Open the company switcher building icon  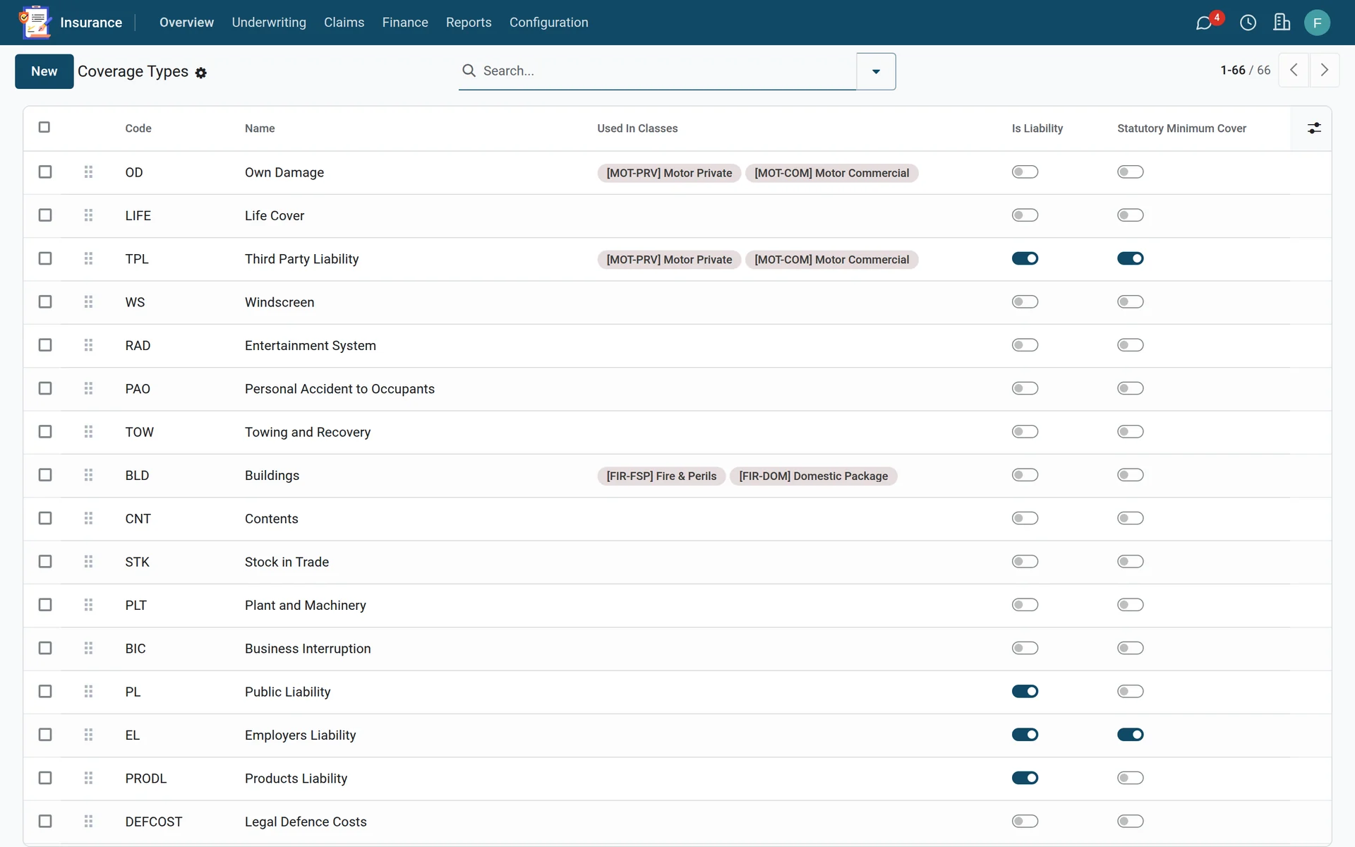[1282, 23]
